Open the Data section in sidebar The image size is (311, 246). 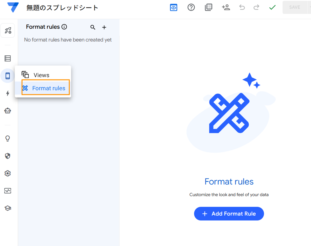coord(8,59)
